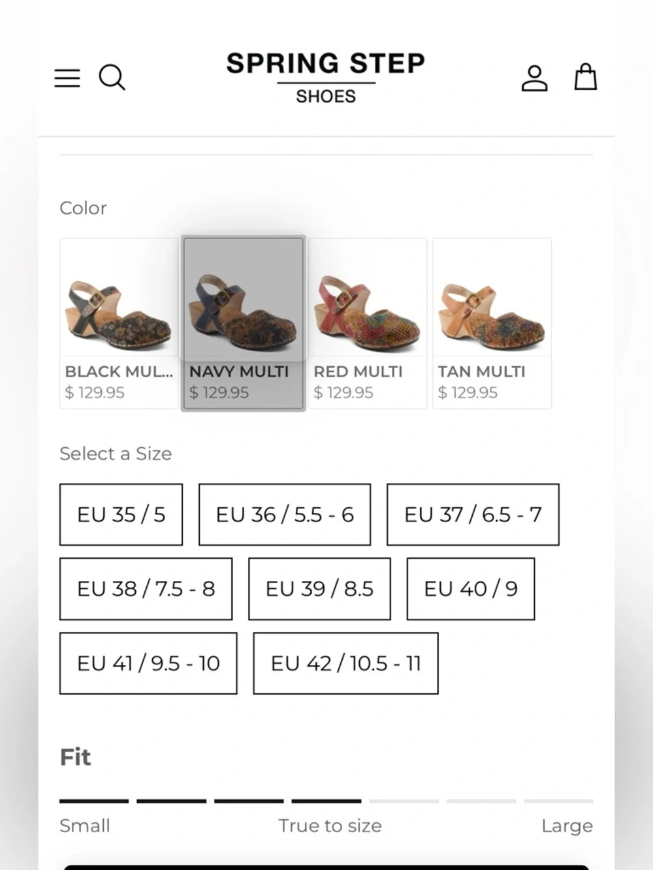This screenshot has height=870, width=653.
Task: Select size EU 35 / 5
Action: tap(121, 514)
